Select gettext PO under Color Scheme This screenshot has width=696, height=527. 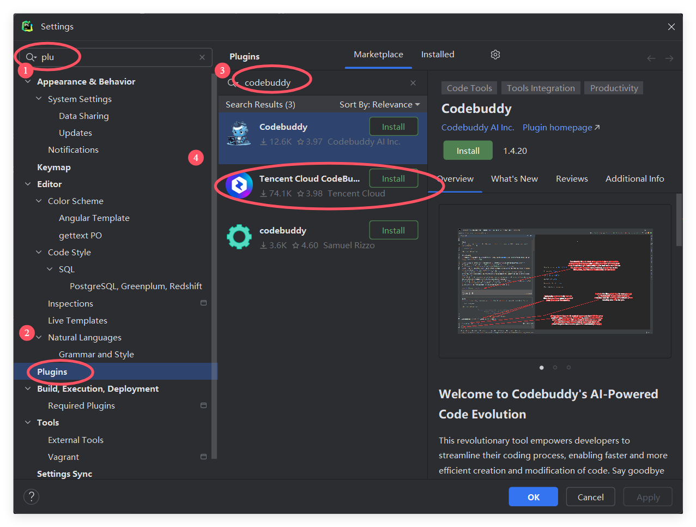coord(80,235)
